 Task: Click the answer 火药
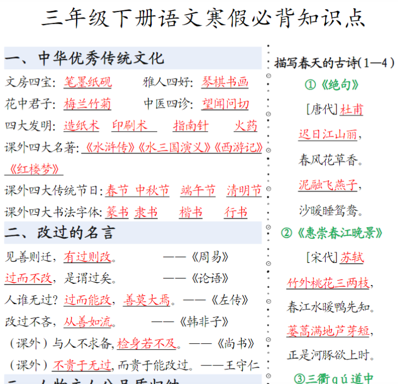click(246, 126)
